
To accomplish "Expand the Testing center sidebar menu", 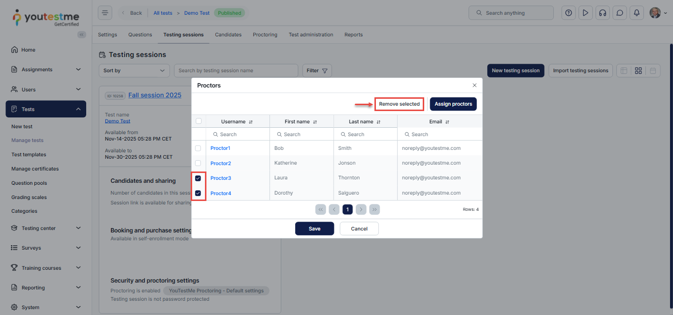I will click(x=46, y=228).
